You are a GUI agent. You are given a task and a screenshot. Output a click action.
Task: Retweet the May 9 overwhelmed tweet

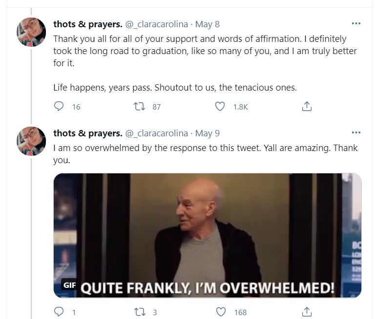pos(140,312)
